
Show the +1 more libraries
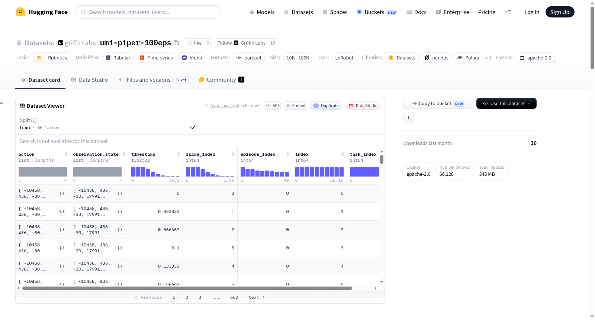(x=488, y=58)
